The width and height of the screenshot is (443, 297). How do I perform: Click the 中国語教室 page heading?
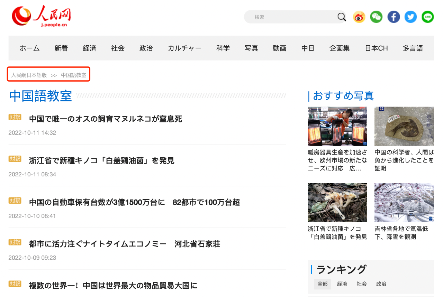coord(40,96)
